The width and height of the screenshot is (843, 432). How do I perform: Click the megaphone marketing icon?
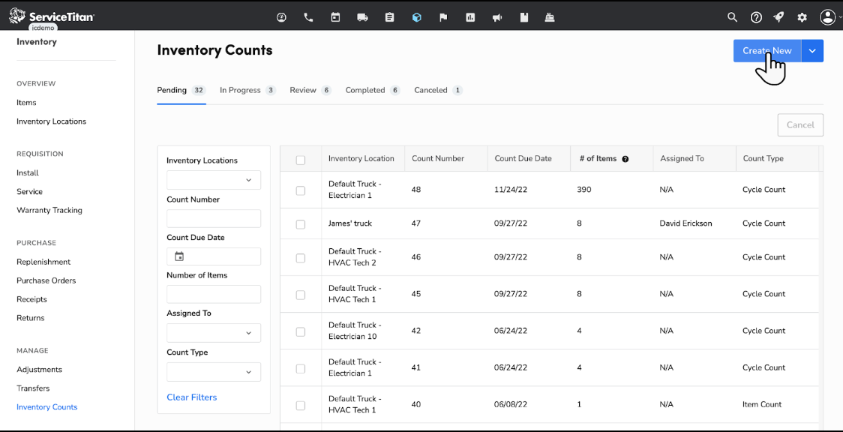[497, 17]
